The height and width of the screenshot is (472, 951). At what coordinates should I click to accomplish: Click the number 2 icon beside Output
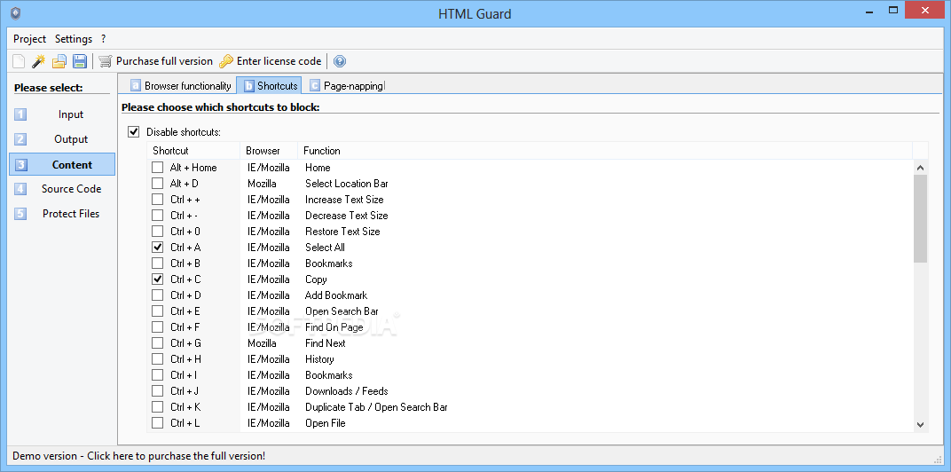point(20,139)
